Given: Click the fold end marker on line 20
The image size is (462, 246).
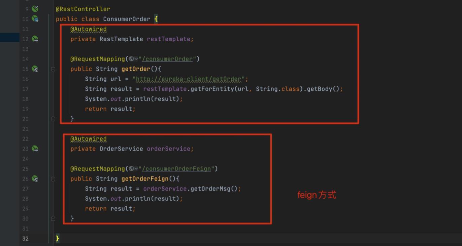Looking at the screenshot, I should (53, 119).
